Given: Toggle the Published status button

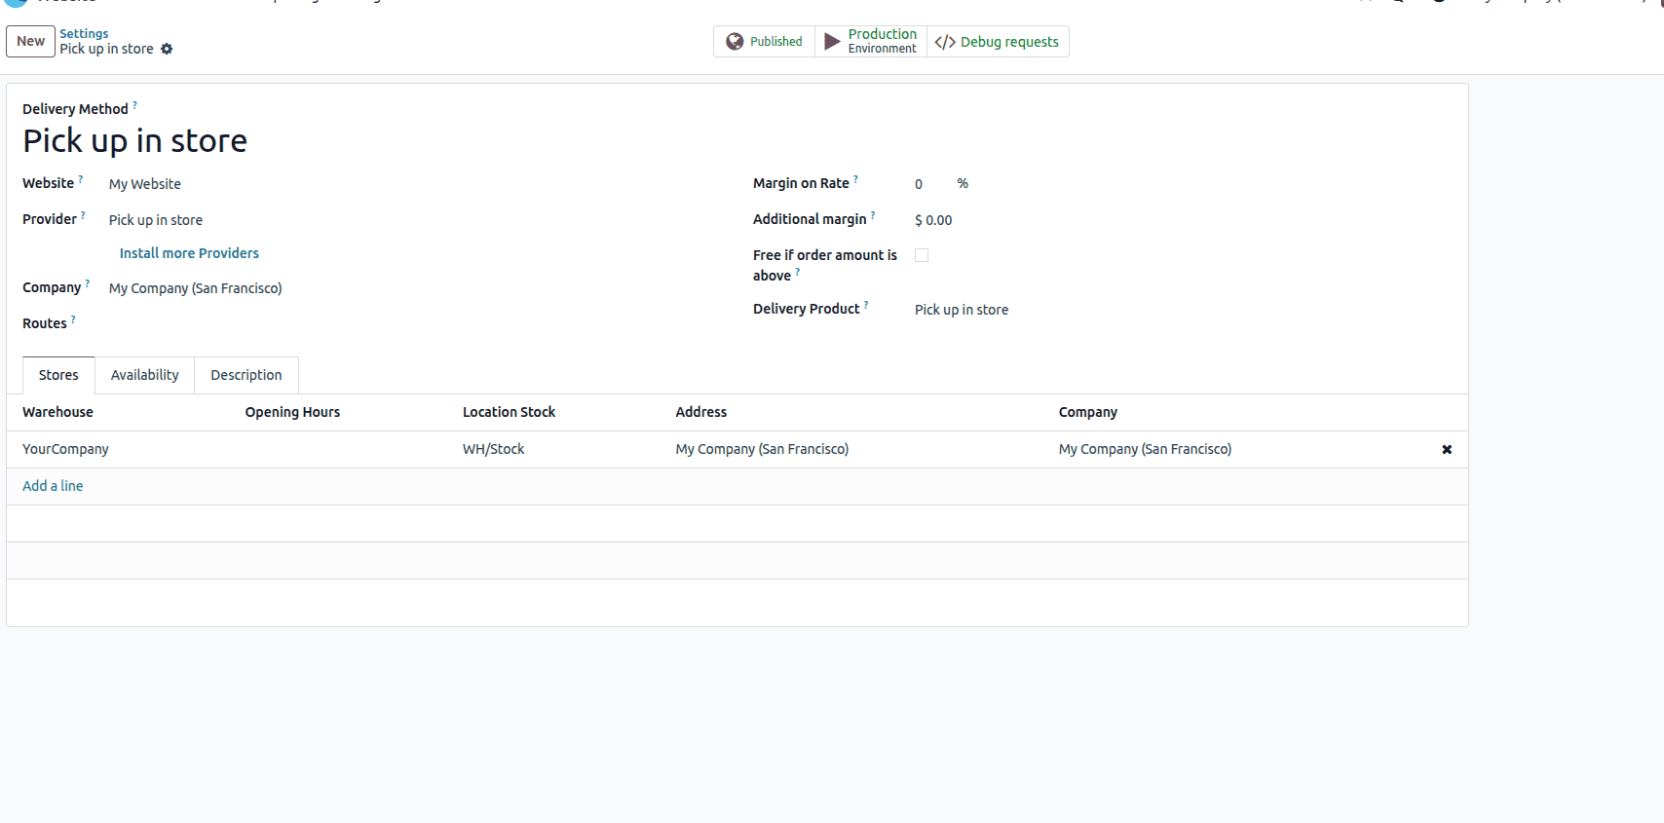Looking at the screenshot, I should [764, 42].
